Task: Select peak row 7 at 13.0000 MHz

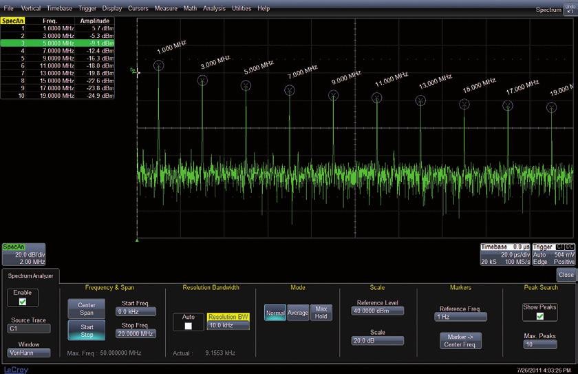Action: [58, 73]
